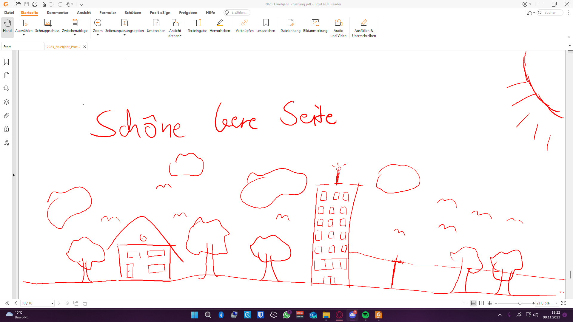The height and width of the screenshot is (322, 573).
Task: Show the layers panel in sidebar
Action: point(6,102)
